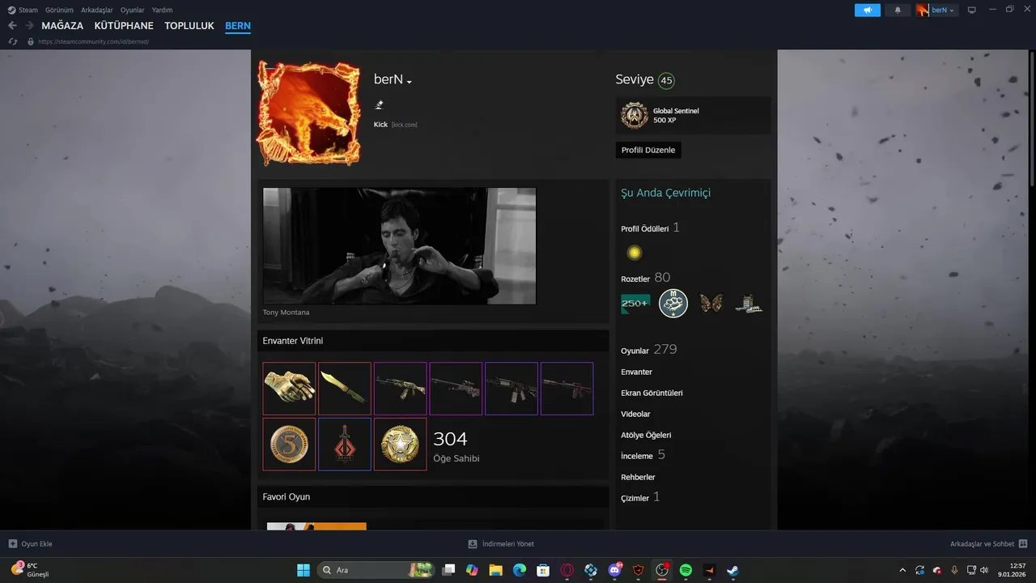This screenshot has width=1036, height=583.
Task: Open the Yardım menu
Action: tap(162, 10)
